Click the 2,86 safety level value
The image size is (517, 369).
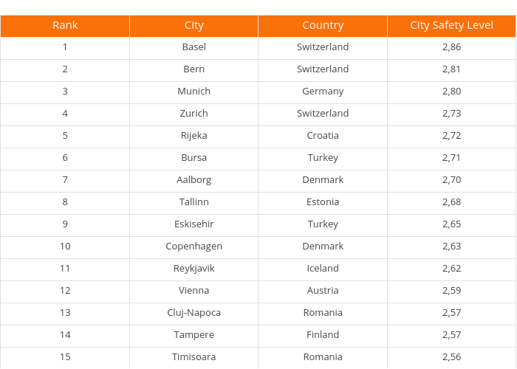451,47
